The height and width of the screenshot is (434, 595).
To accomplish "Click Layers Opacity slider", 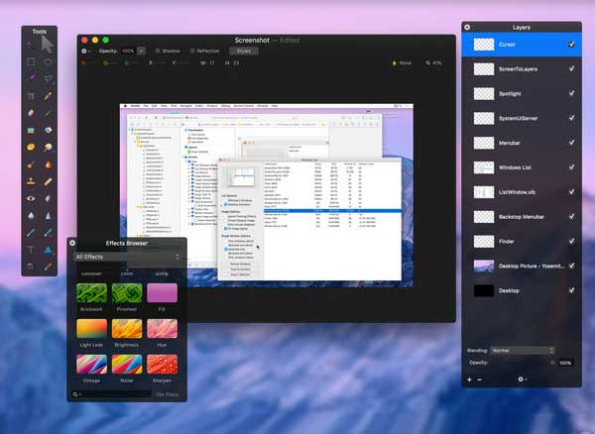I will click(523, 363).
